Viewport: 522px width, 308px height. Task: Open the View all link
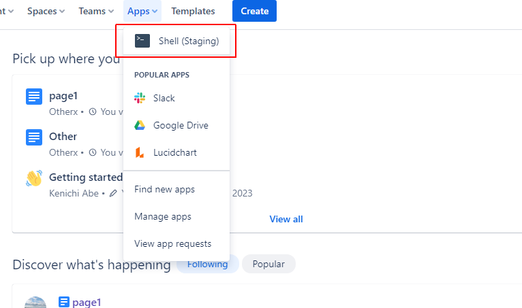(x=286, y=219)
